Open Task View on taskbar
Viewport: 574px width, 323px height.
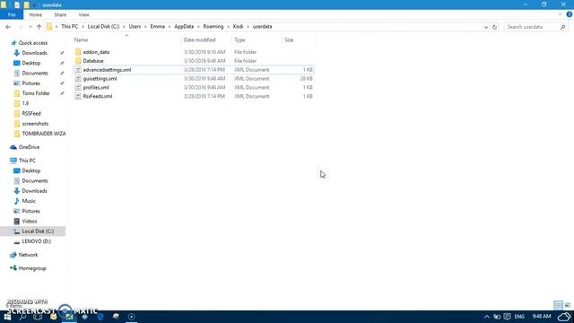pyautogui.click(x=38, y=317)
